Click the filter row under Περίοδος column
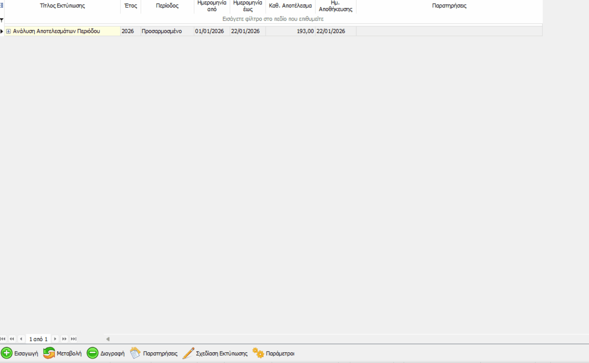Viewport: 589px width, 363px height. tap(167, 19)
